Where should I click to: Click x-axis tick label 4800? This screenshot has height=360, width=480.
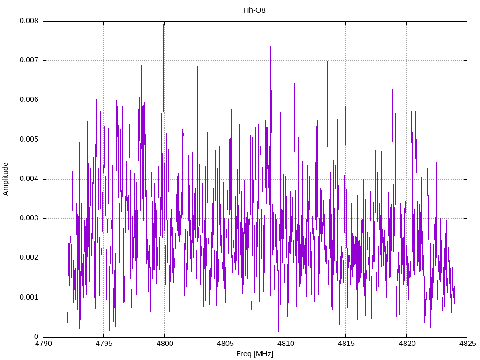[165, 344]
